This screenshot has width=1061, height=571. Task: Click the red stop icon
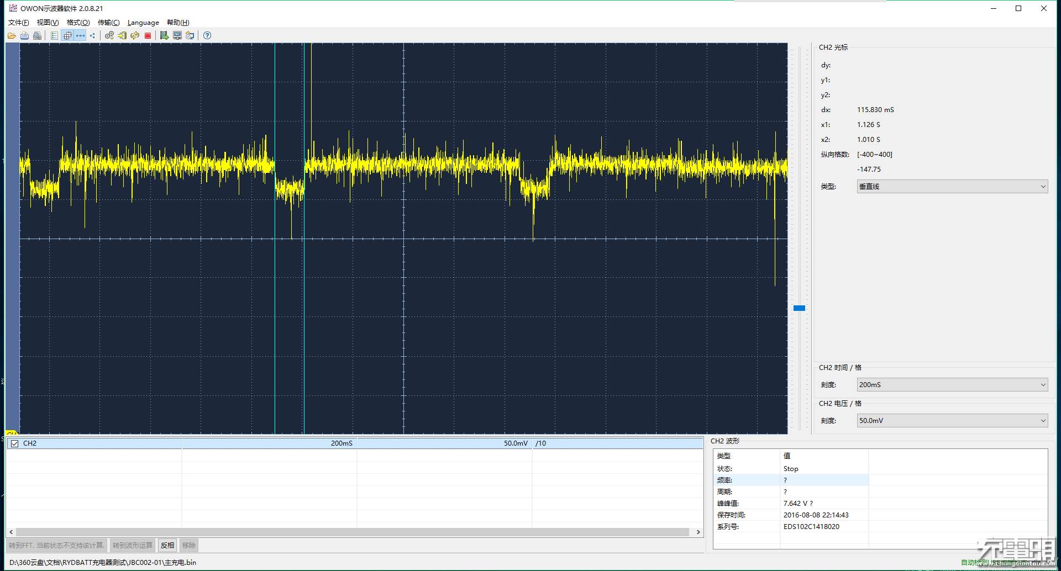point(148,35)
